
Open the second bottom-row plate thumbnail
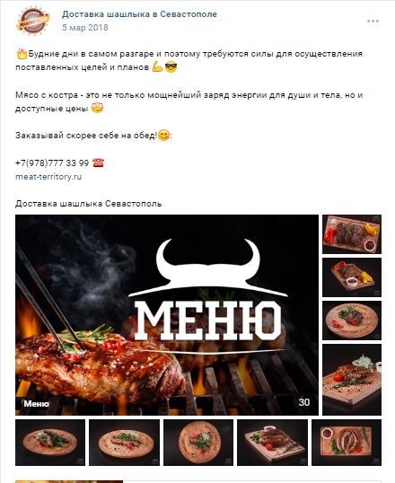pyautogui.click(x=125, y=443)
